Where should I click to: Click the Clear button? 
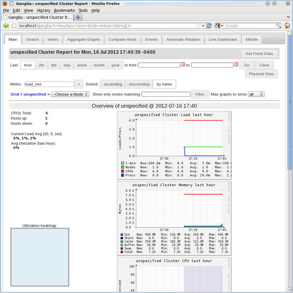(264, 65)
